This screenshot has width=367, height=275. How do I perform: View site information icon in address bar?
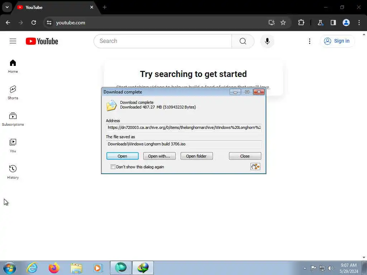[x=49, y=23]
